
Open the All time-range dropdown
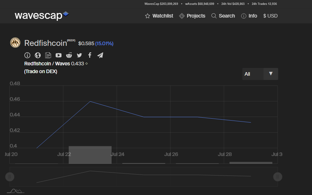[x=260, y=74]
